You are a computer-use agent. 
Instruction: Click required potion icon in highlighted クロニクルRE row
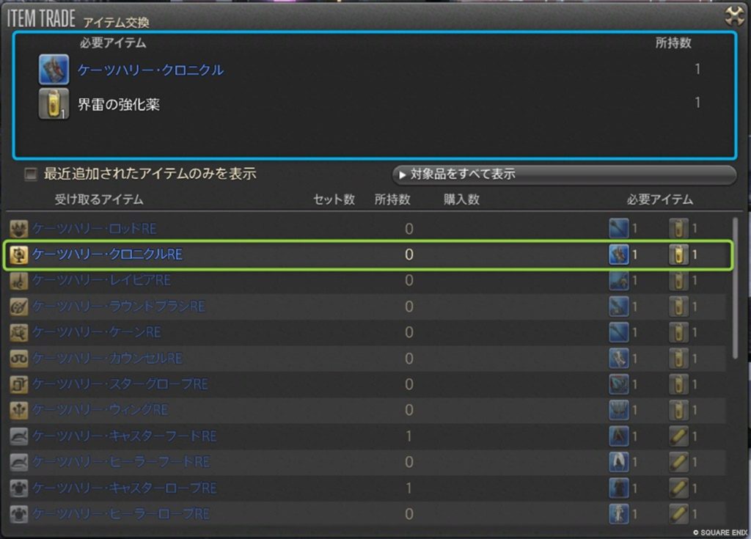(x=678, y=255)
